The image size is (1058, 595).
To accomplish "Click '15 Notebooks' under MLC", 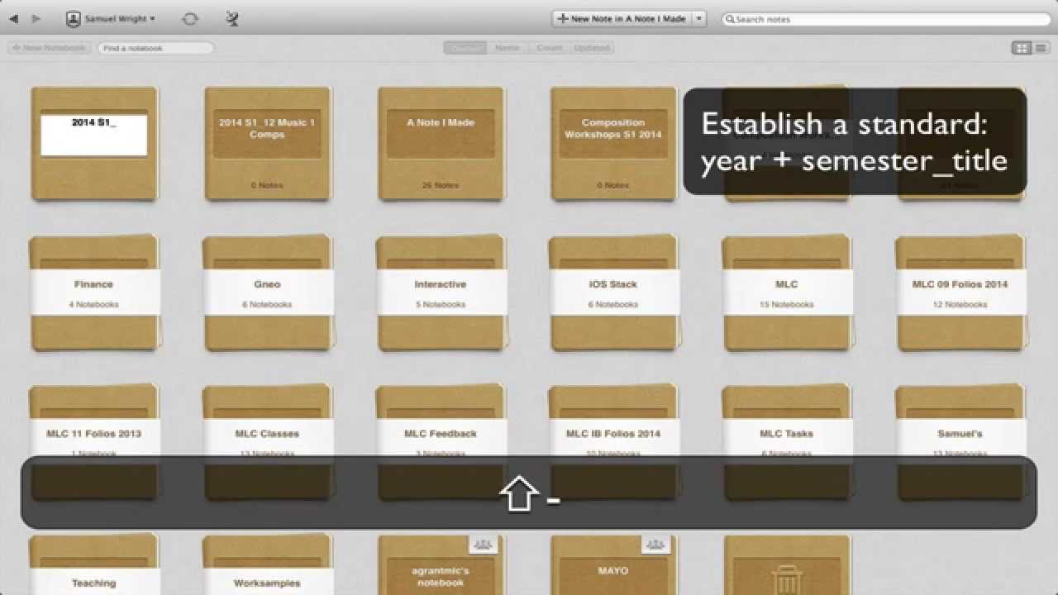I will click(x=787, y=304).
